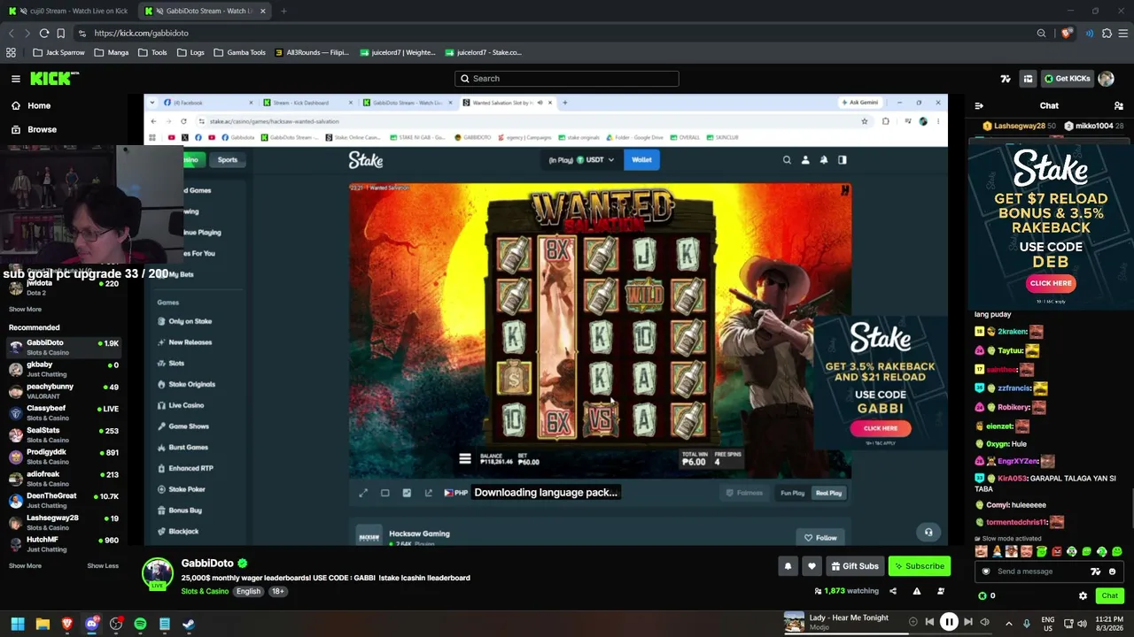Open the Get KICKs button
This screenshot has width=1134, height=637.
pyautogui.click(x=1067, y=79)
